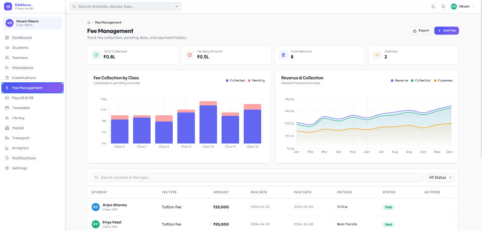
Task: Click the Arjun Sharma name
Action: (115, 205)
